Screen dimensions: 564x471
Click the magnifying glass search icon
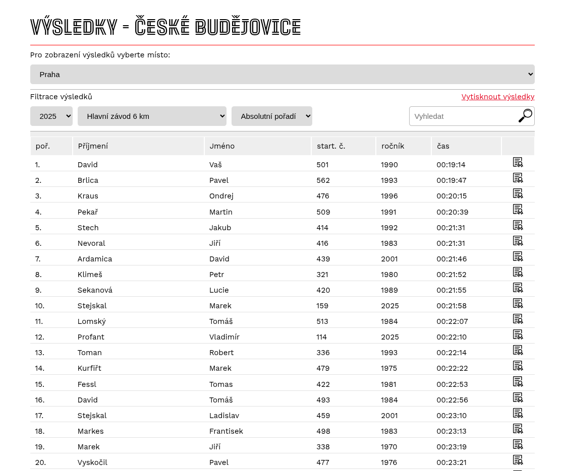[x=525, y=116]
